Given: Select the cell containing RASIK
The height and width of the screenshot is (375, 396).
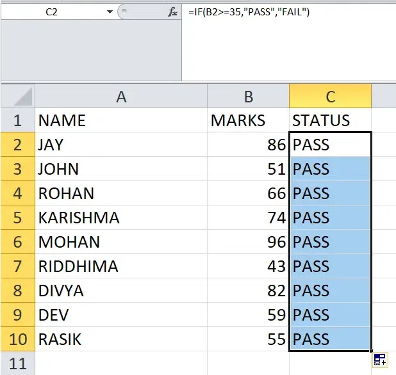Looking at the screenshot, I should click(121, 339).
